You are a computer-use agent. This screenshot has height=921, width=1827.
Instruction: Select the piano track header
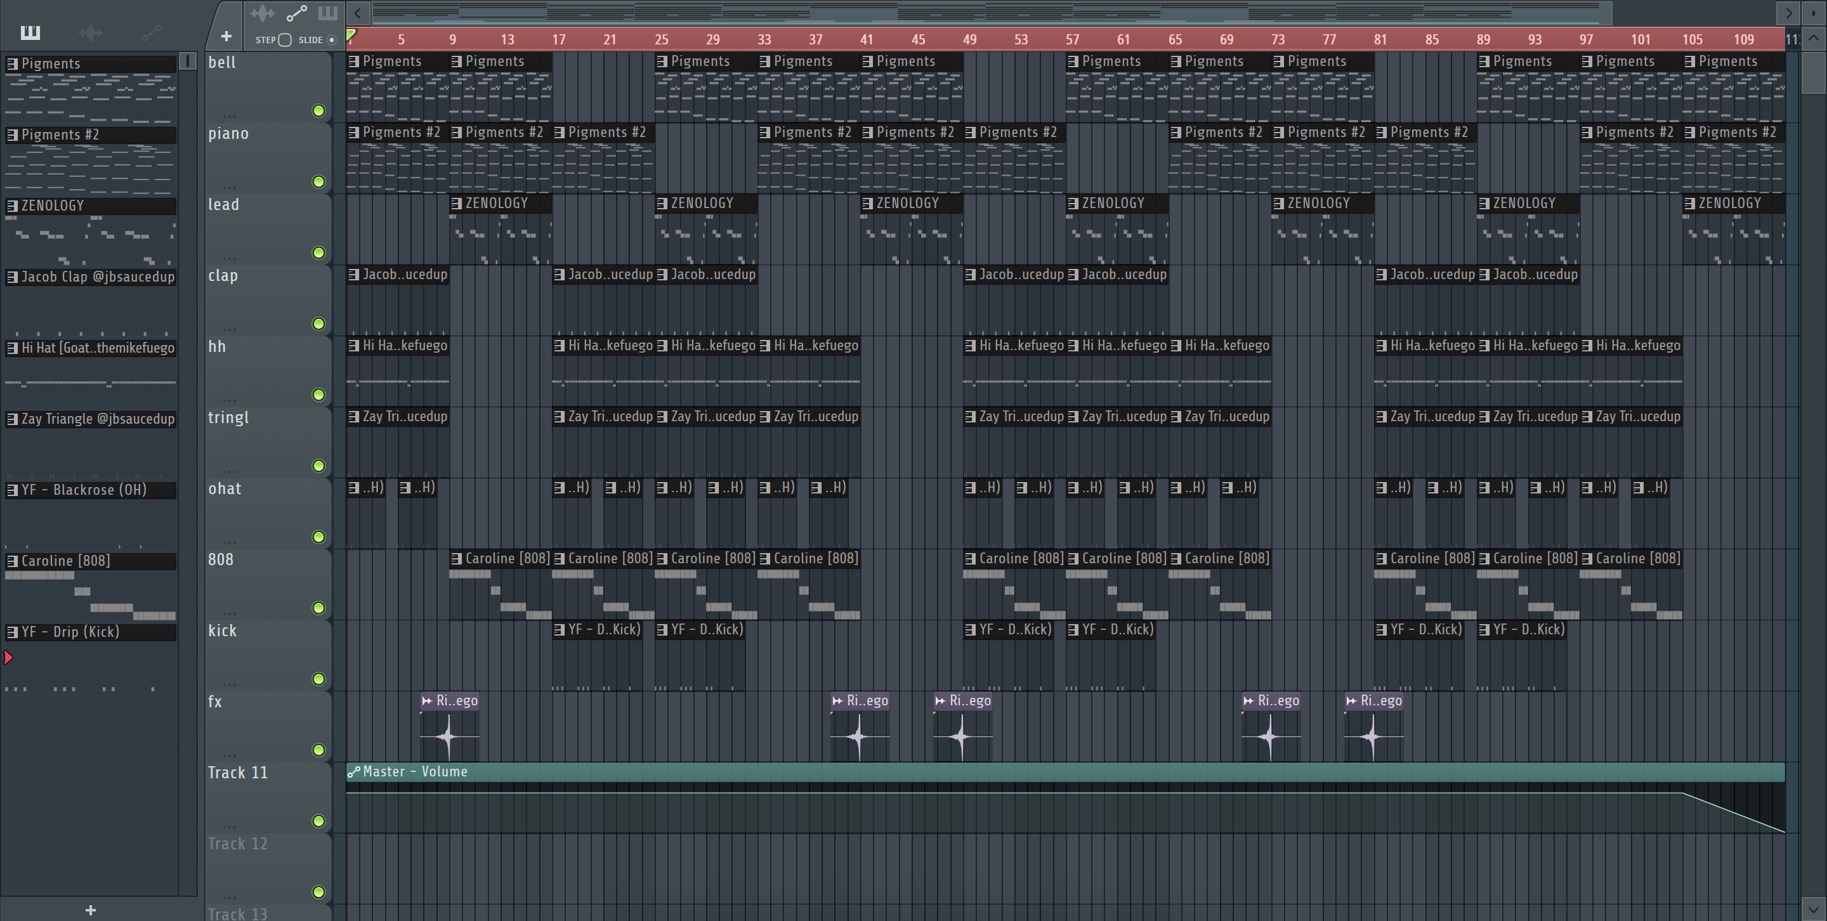[268, 157]
